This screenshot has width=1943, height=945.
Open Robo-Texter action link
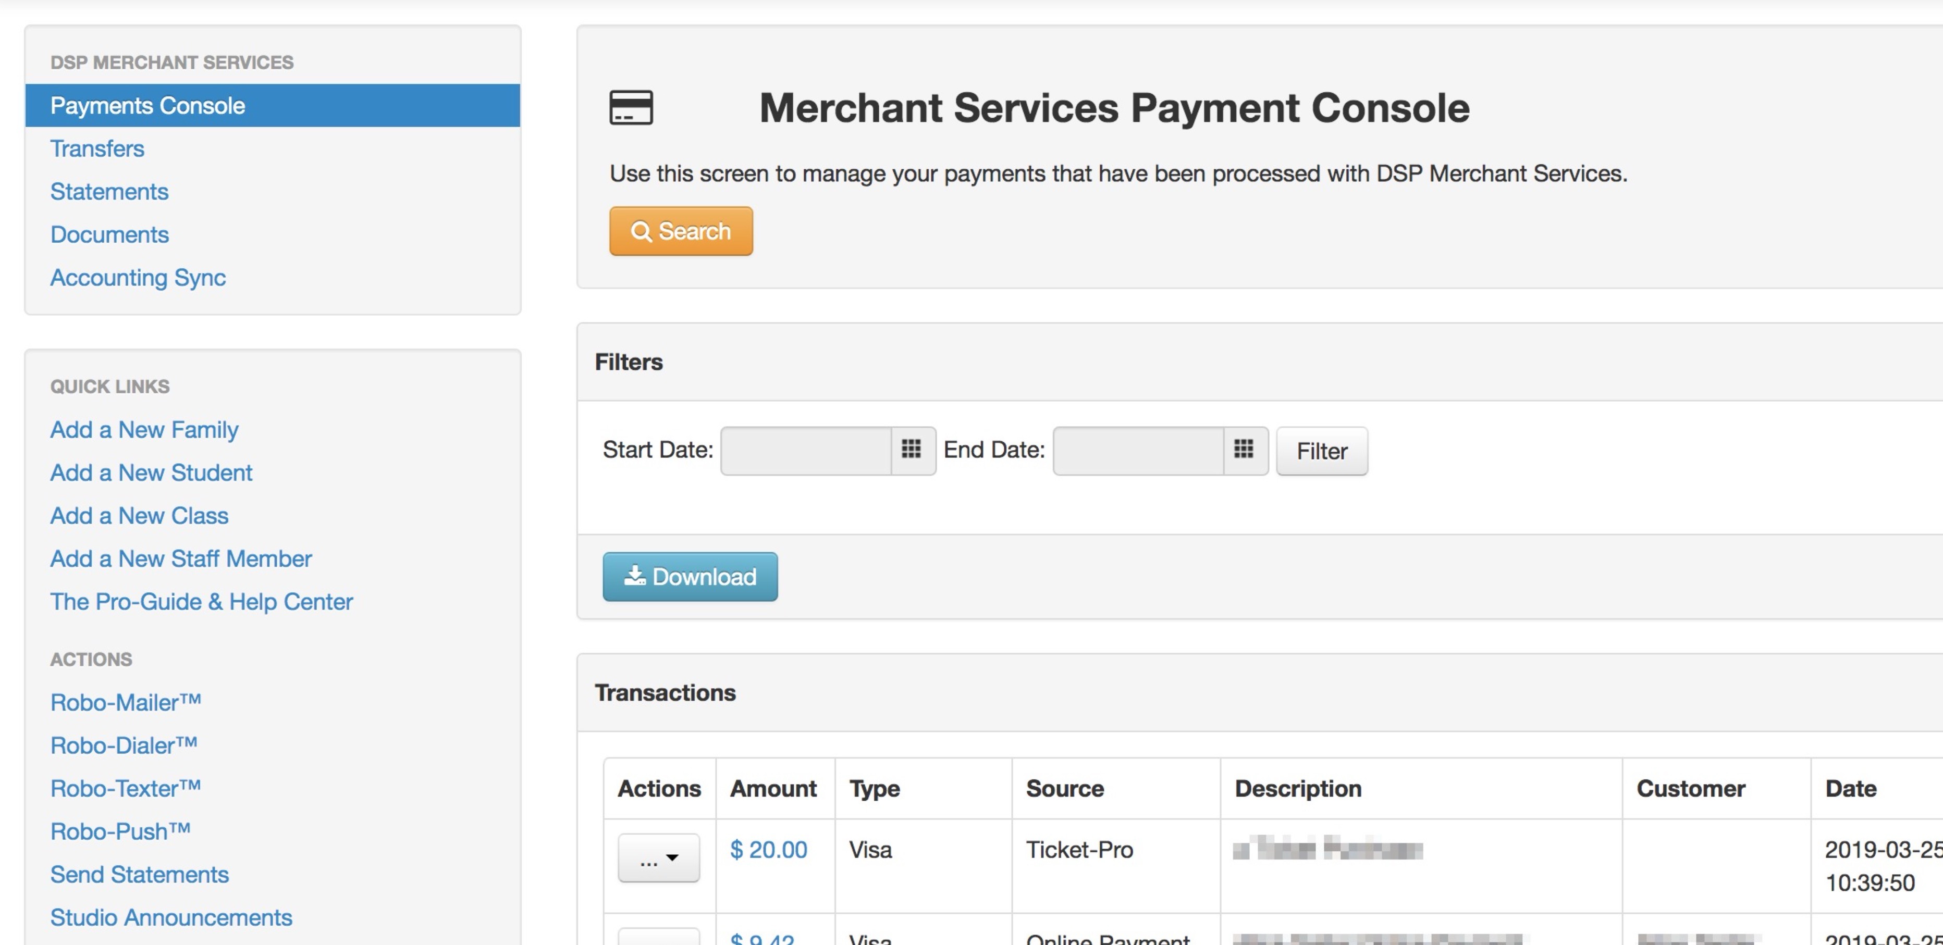[x=126, y=789]
